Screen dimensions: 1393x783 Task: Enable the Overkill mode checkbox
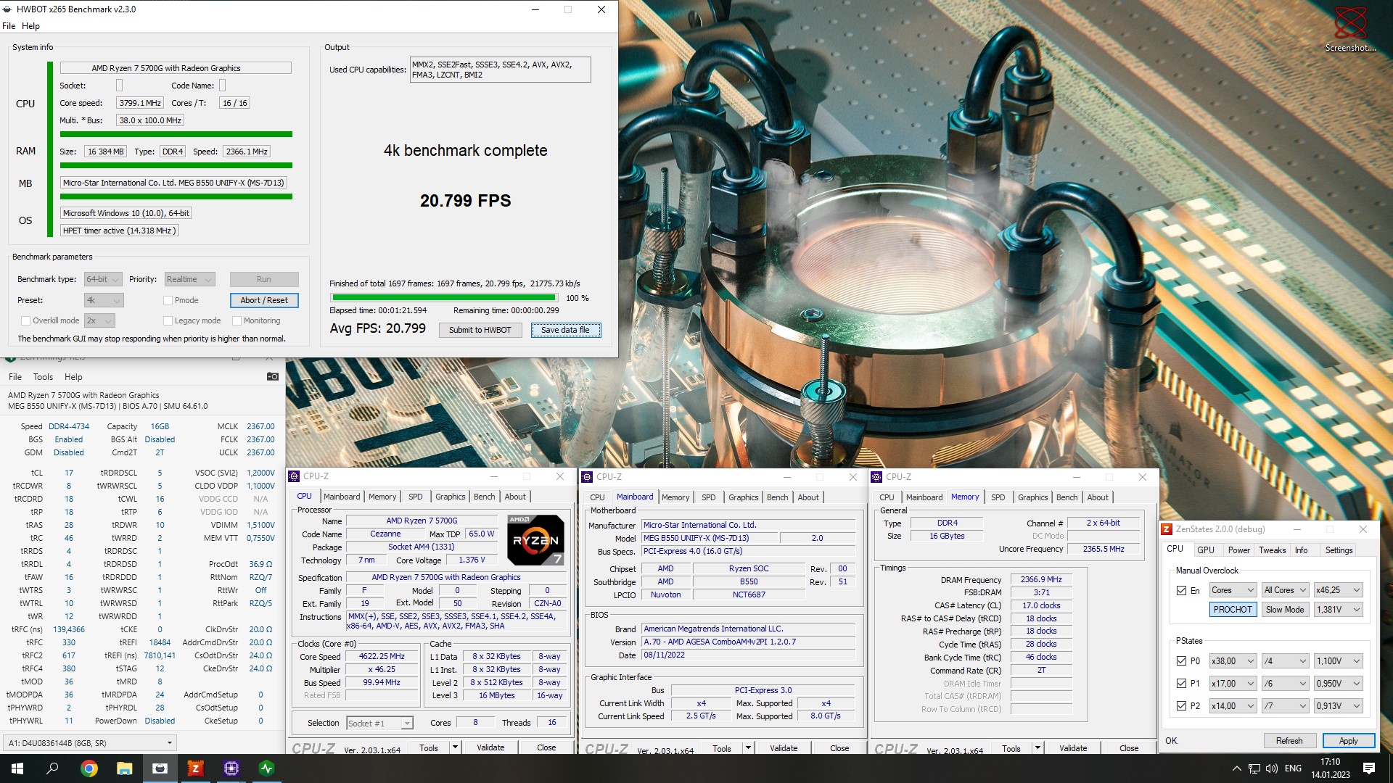pos(25,320)
